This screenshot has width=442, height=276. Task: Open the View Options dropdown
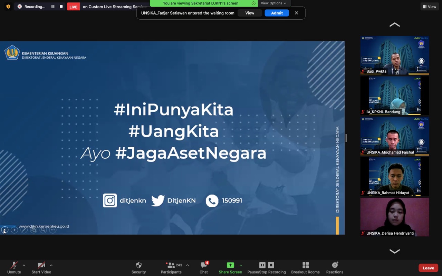[x=273, y=3]
